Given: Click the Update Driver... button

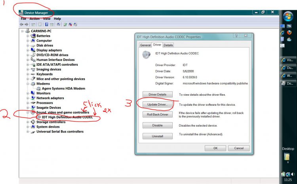Looking at the screenshot, I should pyautogui.click(x=158, y=104).
